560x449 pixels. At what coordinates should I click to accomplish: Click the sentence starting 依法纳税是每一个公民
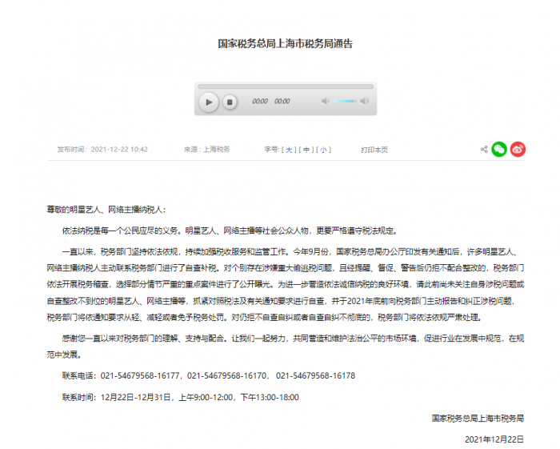tap(230, 231)
